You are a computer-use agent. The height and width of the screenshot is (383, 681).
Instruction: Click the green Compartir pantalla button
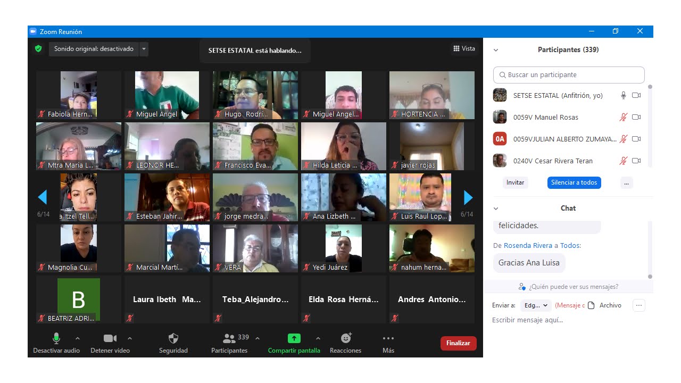tap(294, 343)
